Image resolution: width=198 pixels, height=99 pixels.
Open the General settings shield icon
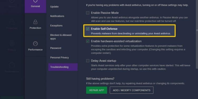coord(35,1)
